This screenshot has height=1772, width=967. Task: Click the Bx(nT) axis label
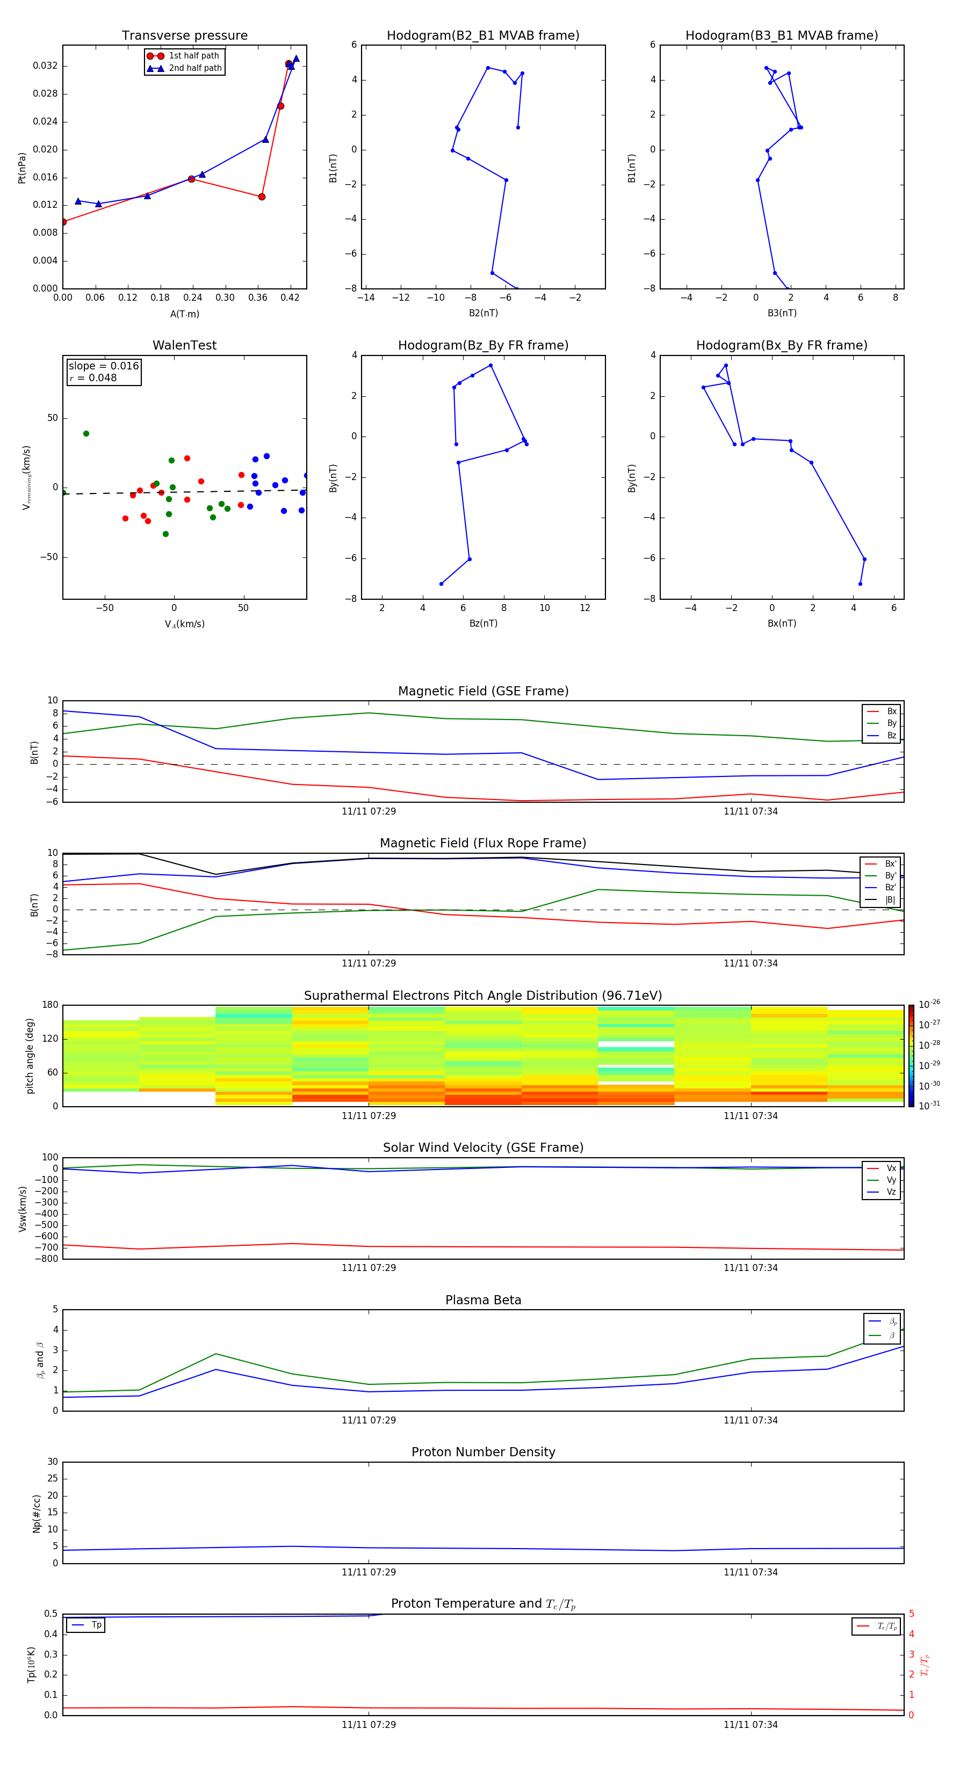(782, 623)
